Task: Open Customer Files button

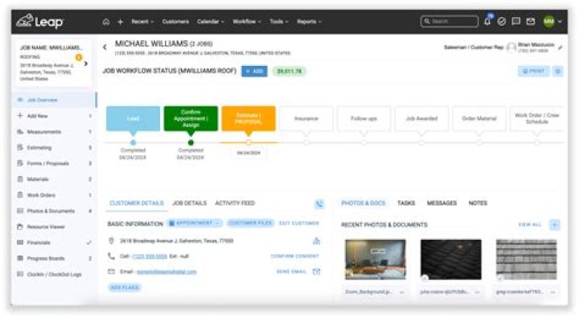Action: tap(250, 223)
